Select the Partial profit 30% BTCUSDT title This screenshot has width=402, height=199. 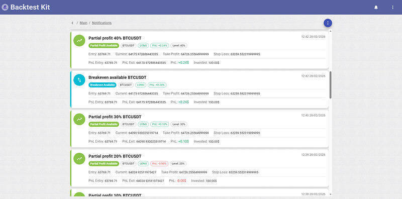click(115, 117)
